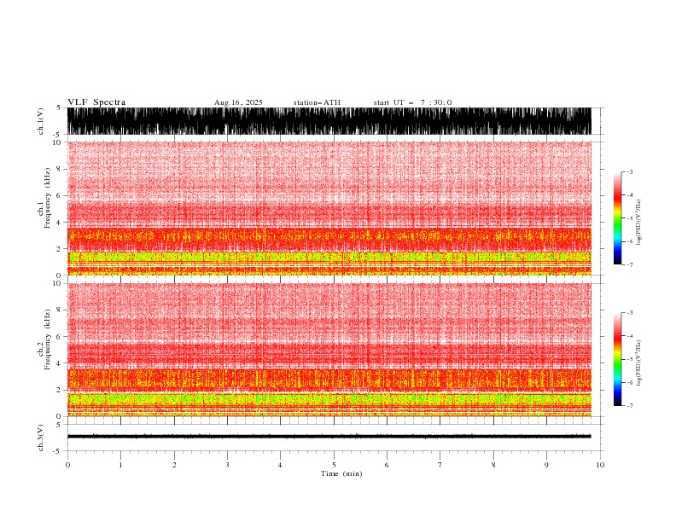The height and width of the screenshot is (522, 676).
Task: Click the ch.1 waveform amplitude panel
Action: click(329, 121)
